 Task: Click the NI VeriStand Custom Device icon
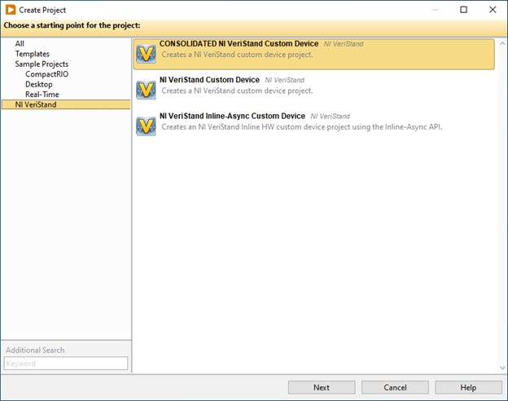[x=146, y=90]
